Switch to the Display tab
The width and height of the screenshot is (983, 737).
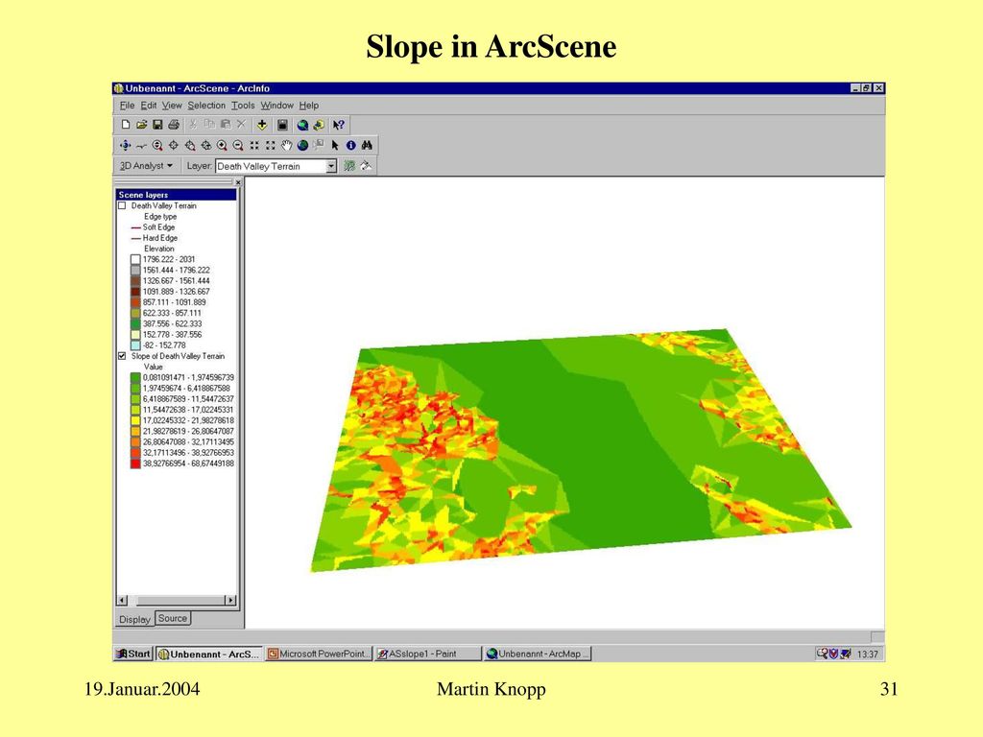(x=134, y=619)
